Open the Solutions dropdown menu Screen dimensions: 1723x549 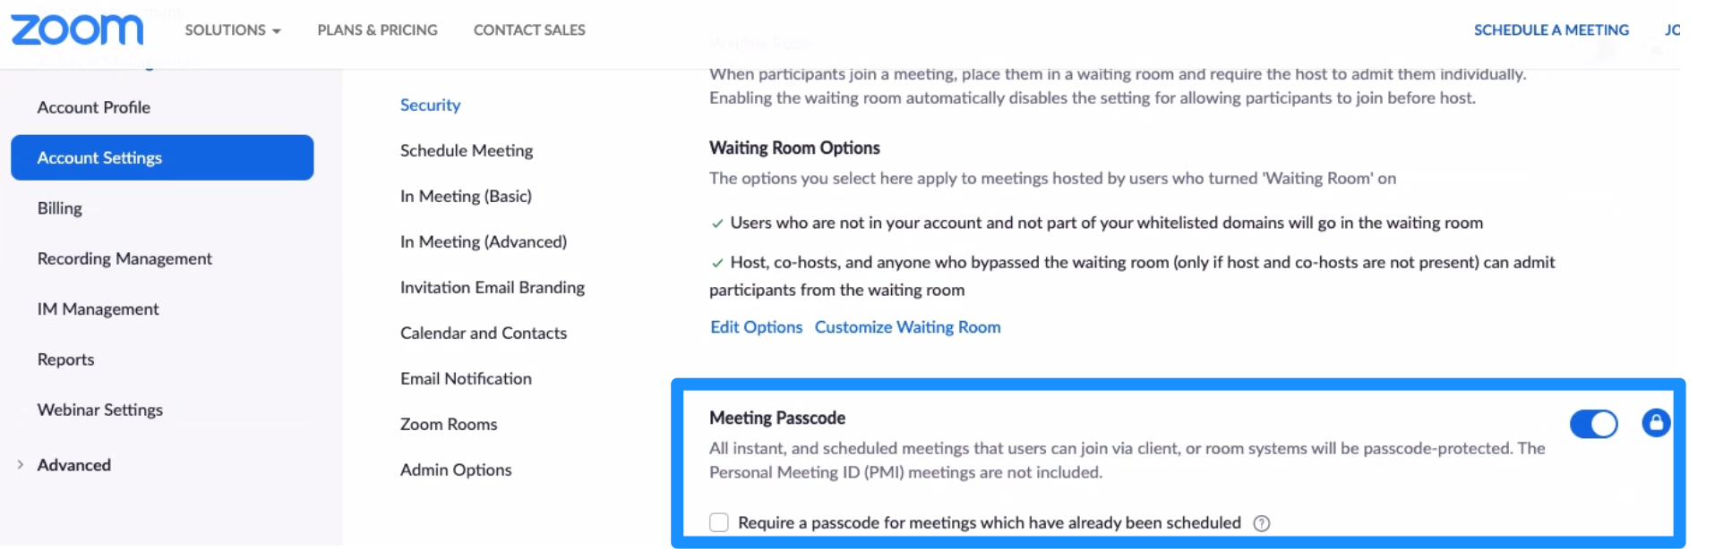tap(232, 30)
